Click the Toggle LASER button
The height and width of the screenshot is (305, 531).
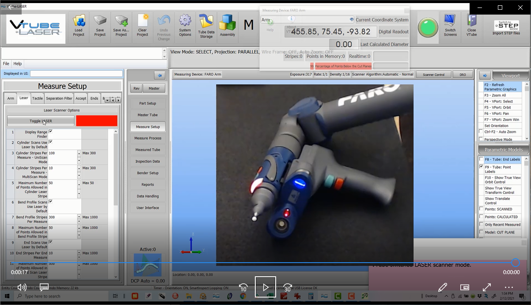point(41,121)
